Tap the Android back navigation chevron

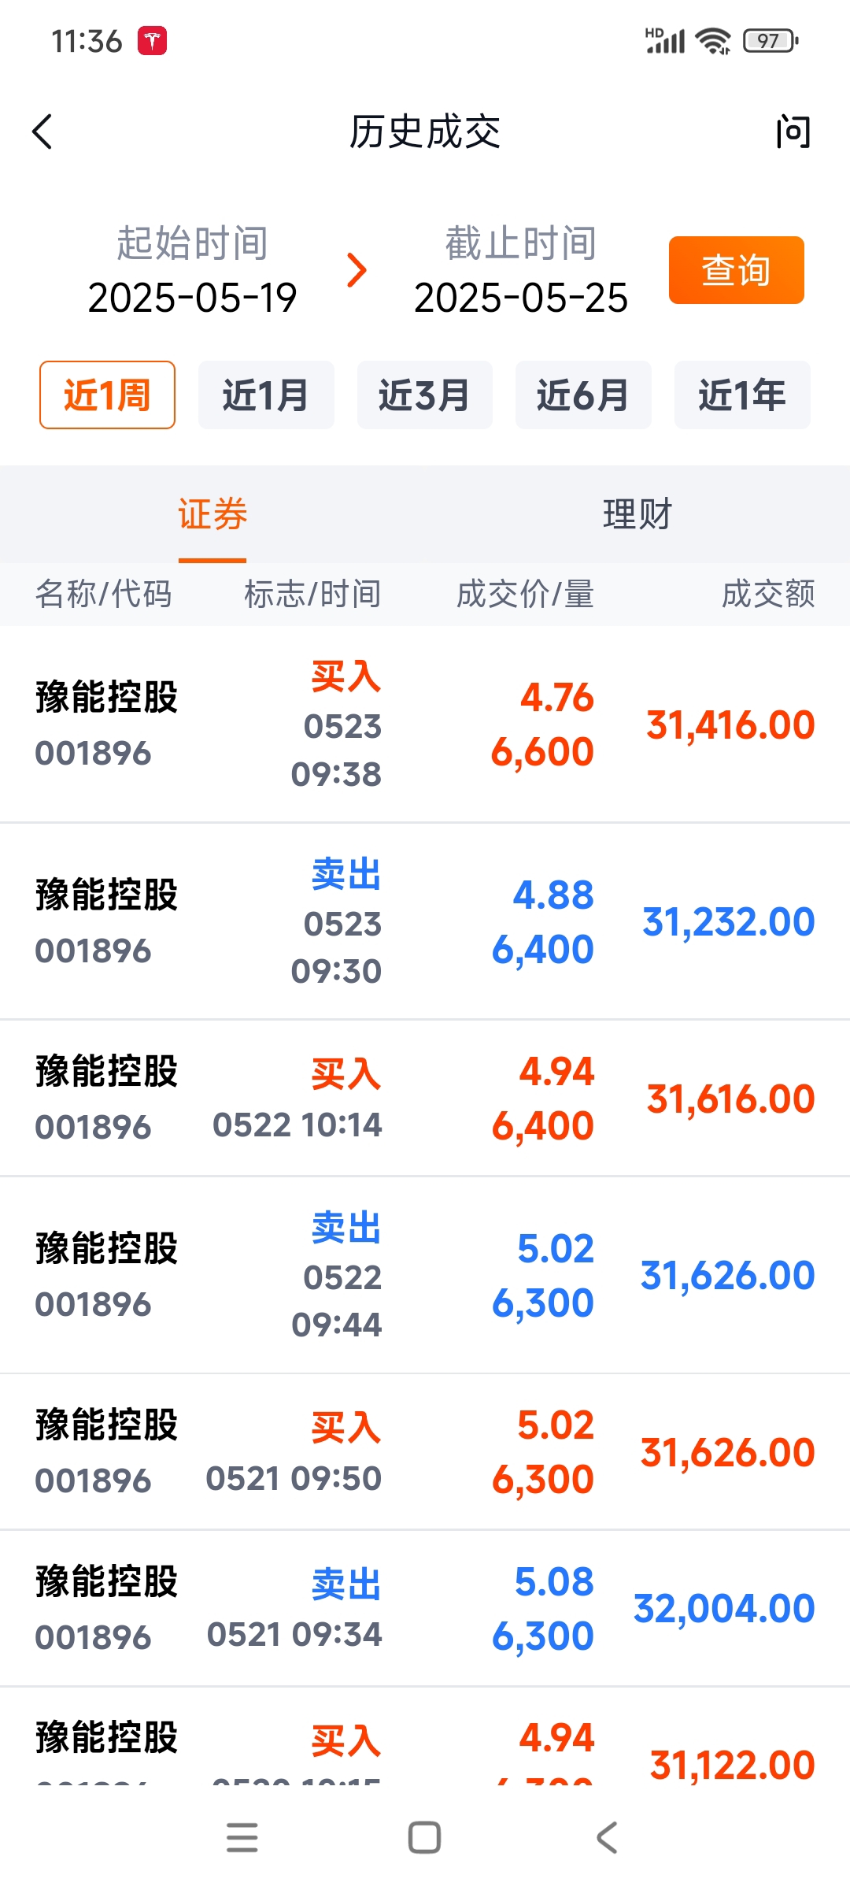(x=607, y=1837)
